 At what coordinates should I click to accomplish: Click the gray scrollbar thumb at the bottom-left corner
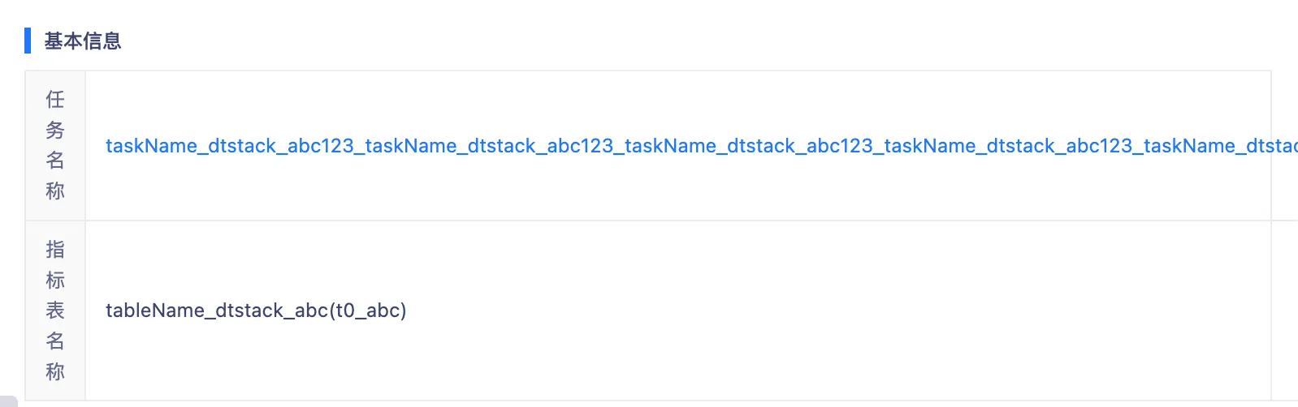pyautogui.click(x=8, y=401)
